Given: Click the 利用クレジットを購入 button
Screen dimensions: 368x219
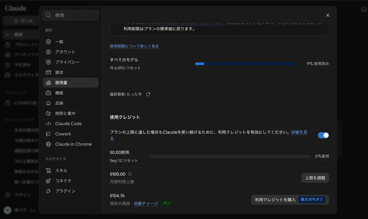Looking at the screenshot, I should coord(290,200).
